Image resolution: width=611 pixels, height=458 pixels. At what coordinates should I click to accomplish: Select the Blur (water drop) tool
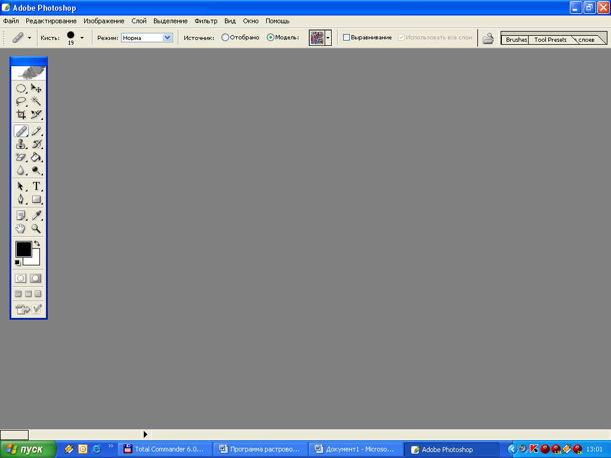click(x=21, y=171)
